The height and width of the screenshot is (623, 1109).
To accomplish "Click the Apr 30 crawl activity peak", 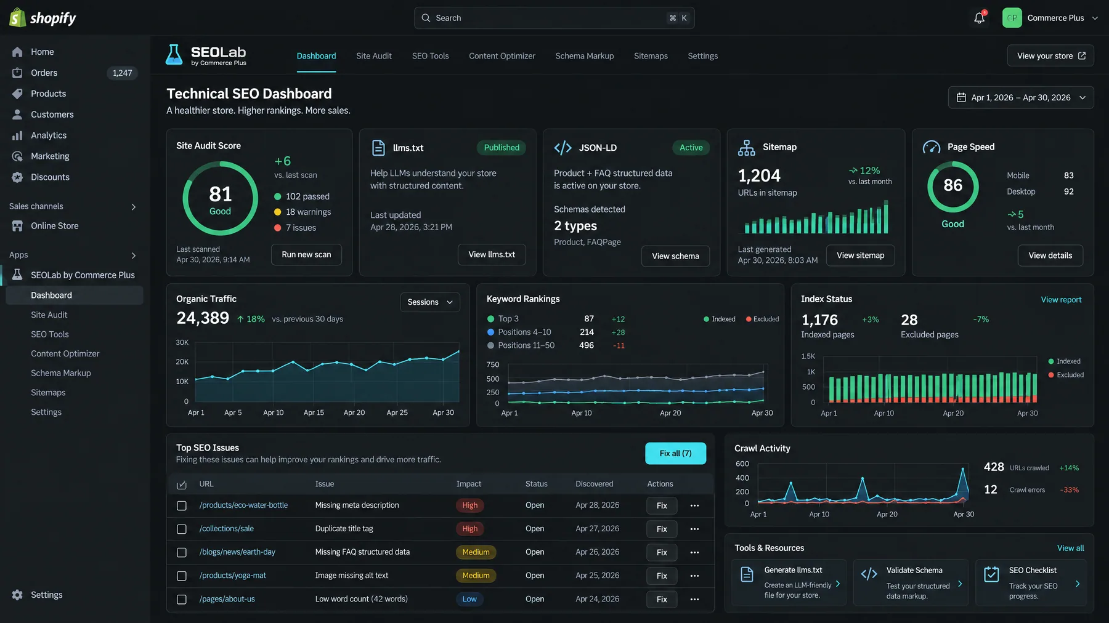I will pos(962,469).
